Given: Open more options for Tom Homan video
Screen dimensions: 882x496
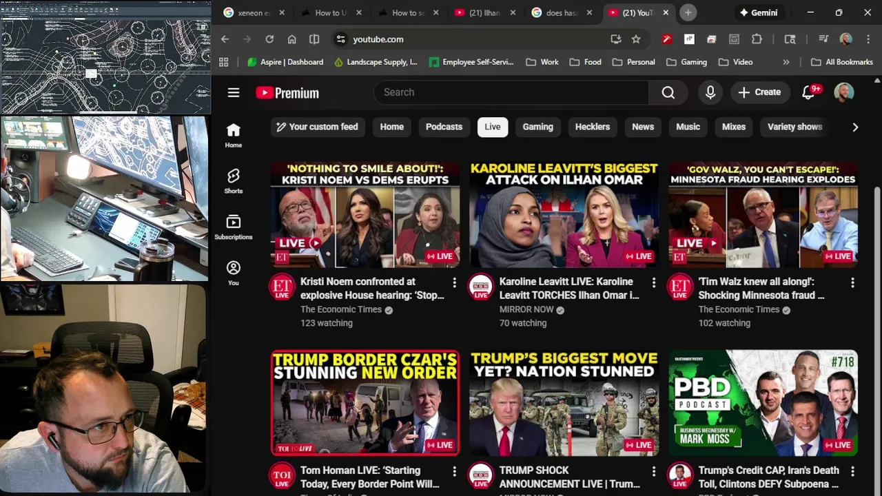Looking at the screenshot, I should (454, 471).
